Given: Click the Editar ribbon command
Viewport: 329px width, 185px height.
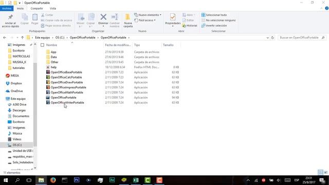Looking at the screenshot, I should 188,21.
